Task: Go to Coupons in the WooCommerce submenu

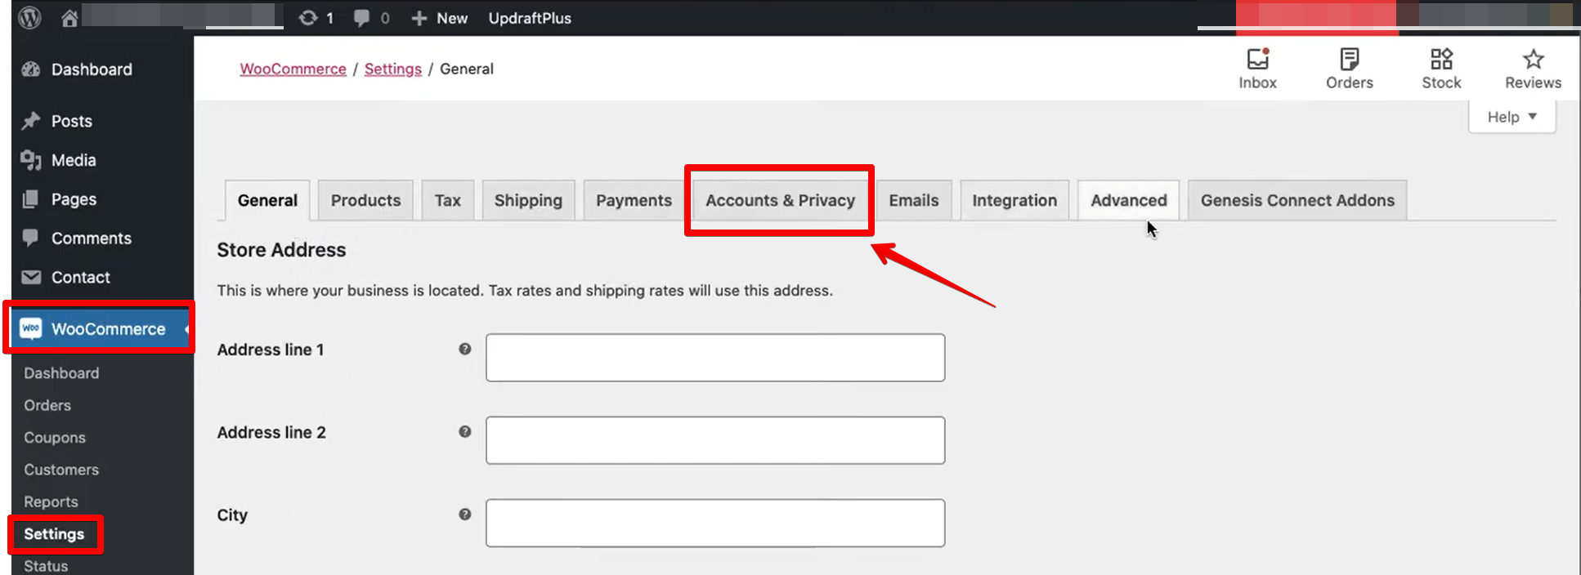Action: pyautogui.click(x=55, y=438)
